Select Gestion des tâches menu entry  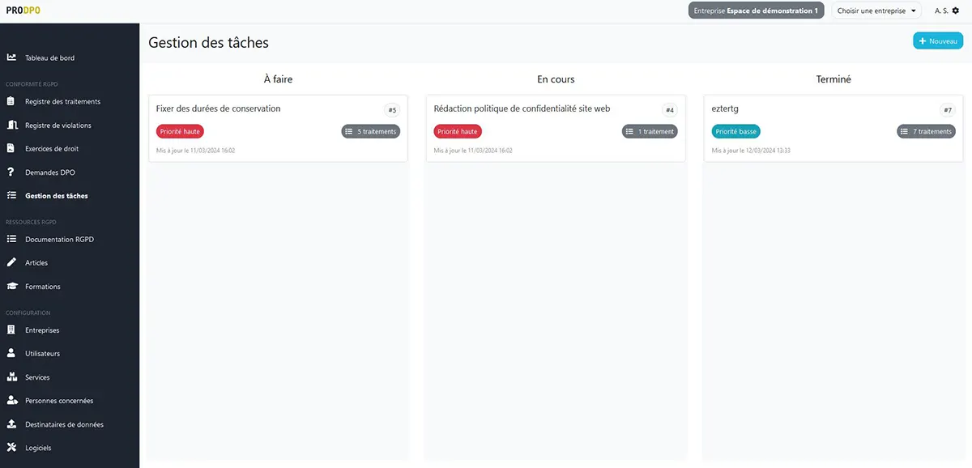click(57, 196)
